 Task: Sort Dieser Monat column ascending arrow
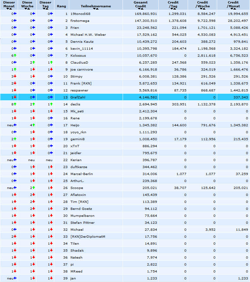(11, 9)
